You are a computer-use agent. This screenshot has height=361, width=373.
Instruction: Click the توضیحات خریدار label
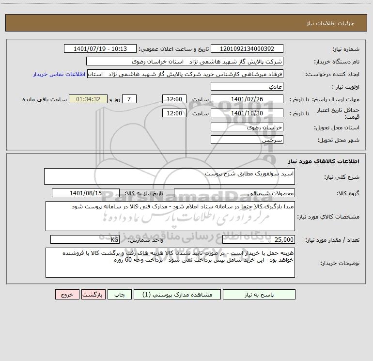340,263
